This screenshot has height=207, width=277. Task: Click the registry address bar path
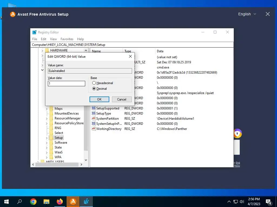133,45
